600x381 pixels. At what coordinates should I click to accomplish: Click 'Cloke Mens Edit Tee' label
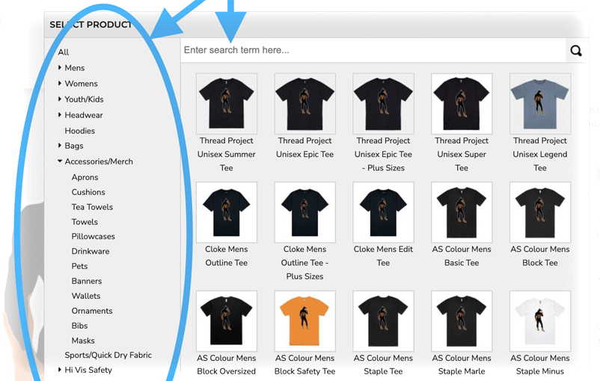point(384,256)
